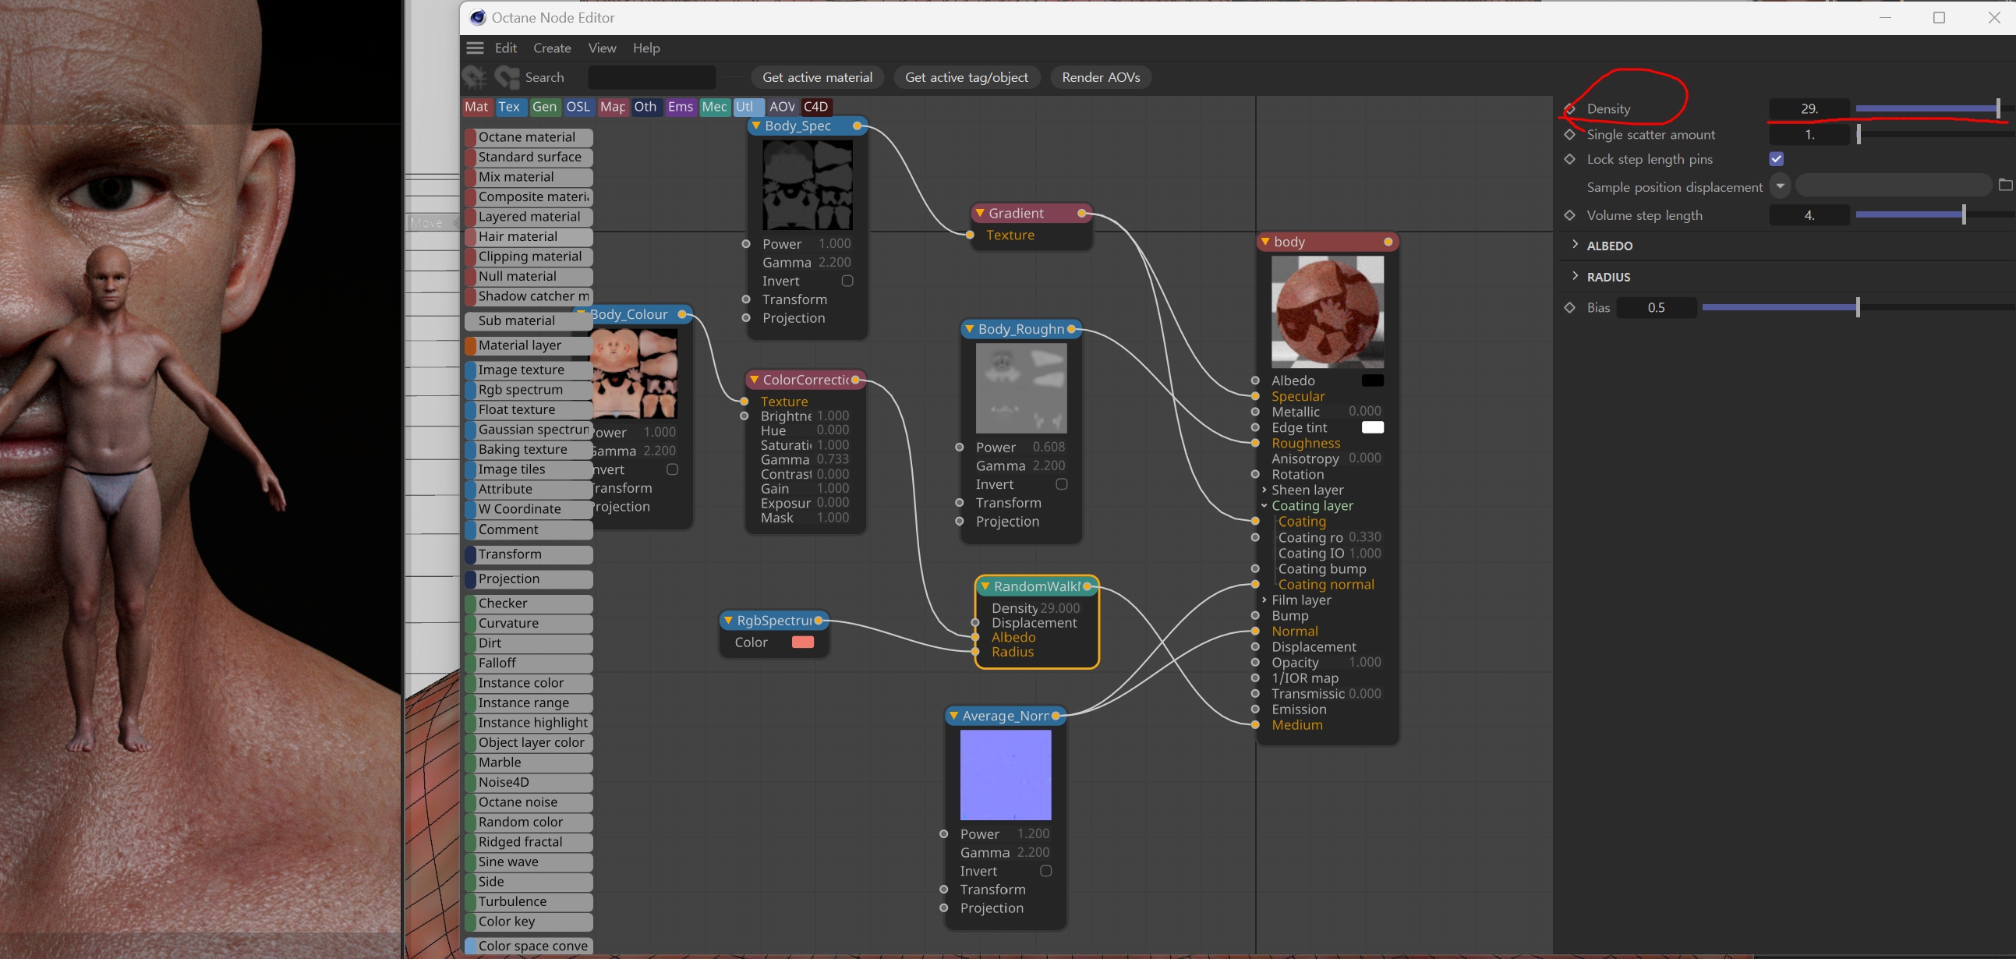The width and height of the screenshot is (2016, 959).
Task: Select the Tex node category tab
Action: (510, 107)
